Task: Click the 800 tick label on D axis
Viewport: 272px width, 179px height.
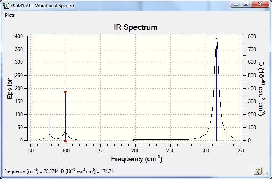Action: point(252,36)
